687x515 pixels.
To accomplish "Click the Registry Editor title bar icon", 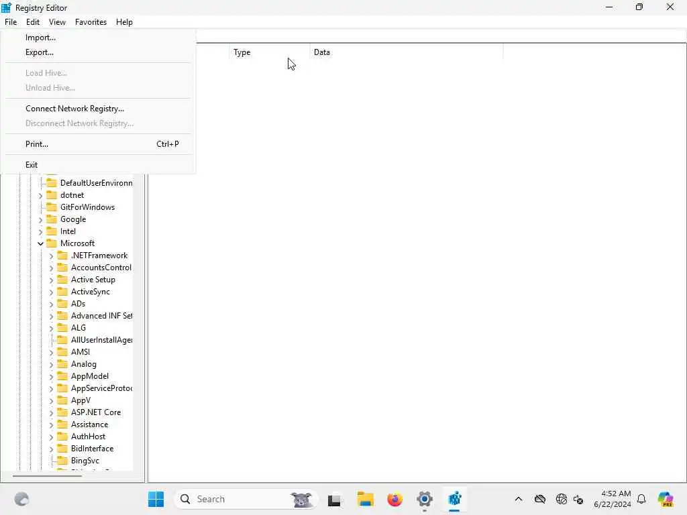I will click(x=6, y=7).
